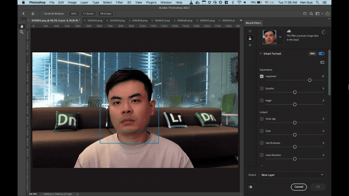Expand the face thumbnail selector dropdown
The height and width of the screenshot is (196, 349).
[x=280, y=37]
